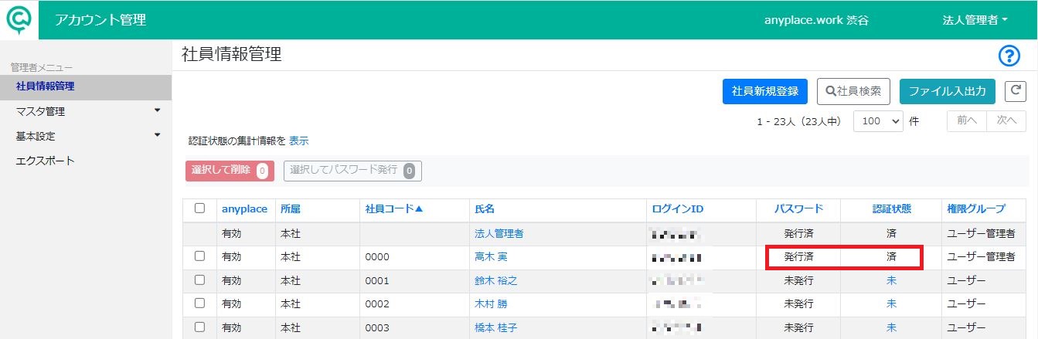Click アカウント管理 header title

[100, 20]
